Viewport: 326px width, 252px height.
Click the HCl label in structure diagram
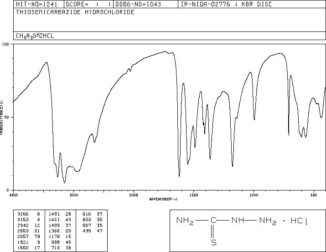click(x=299, y=221)
